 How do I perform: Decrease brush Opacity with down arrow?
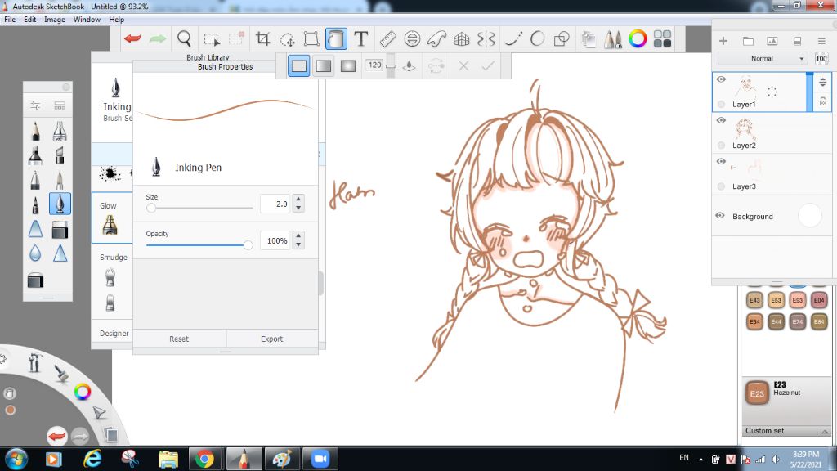[298, 245]
